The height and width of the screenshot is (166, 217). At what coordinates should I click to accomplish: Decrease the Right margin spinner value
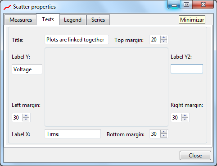(185, 119)
